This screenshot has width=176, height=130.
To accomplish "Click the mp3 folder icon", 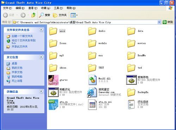I will pos(53,56).
